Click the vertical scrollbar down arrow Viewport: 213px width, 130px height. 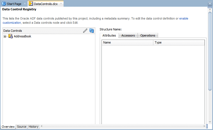click(x=210, y=122)
